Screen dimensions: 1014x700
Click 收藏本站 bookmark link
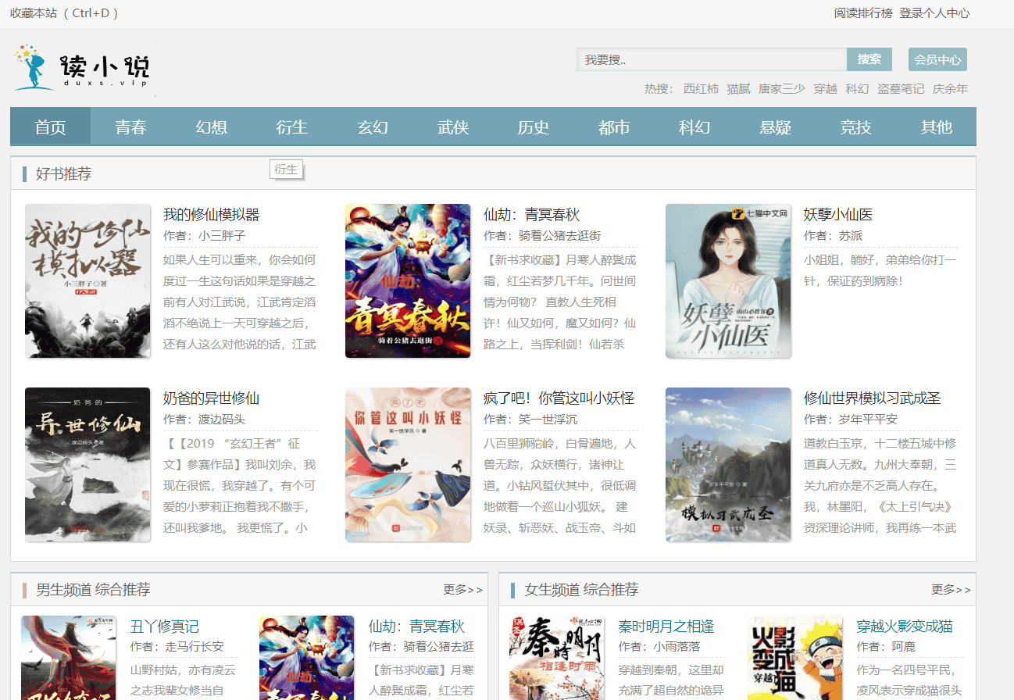click(34, 13)
